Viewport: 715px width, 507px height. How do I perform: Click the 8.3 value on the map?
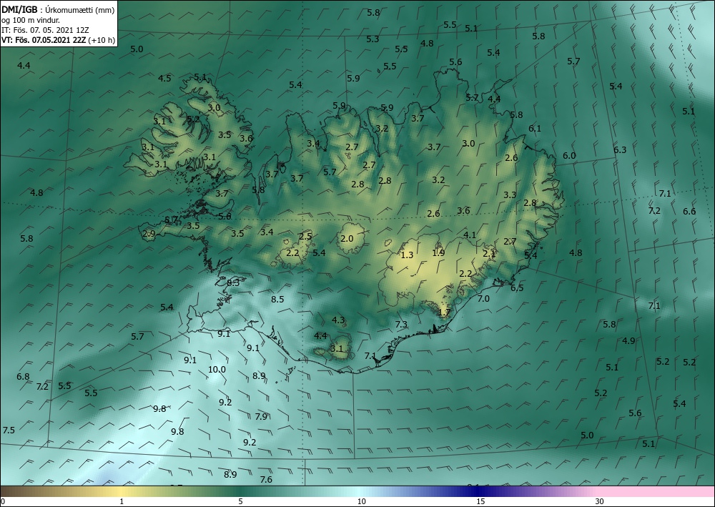[233, 282]
